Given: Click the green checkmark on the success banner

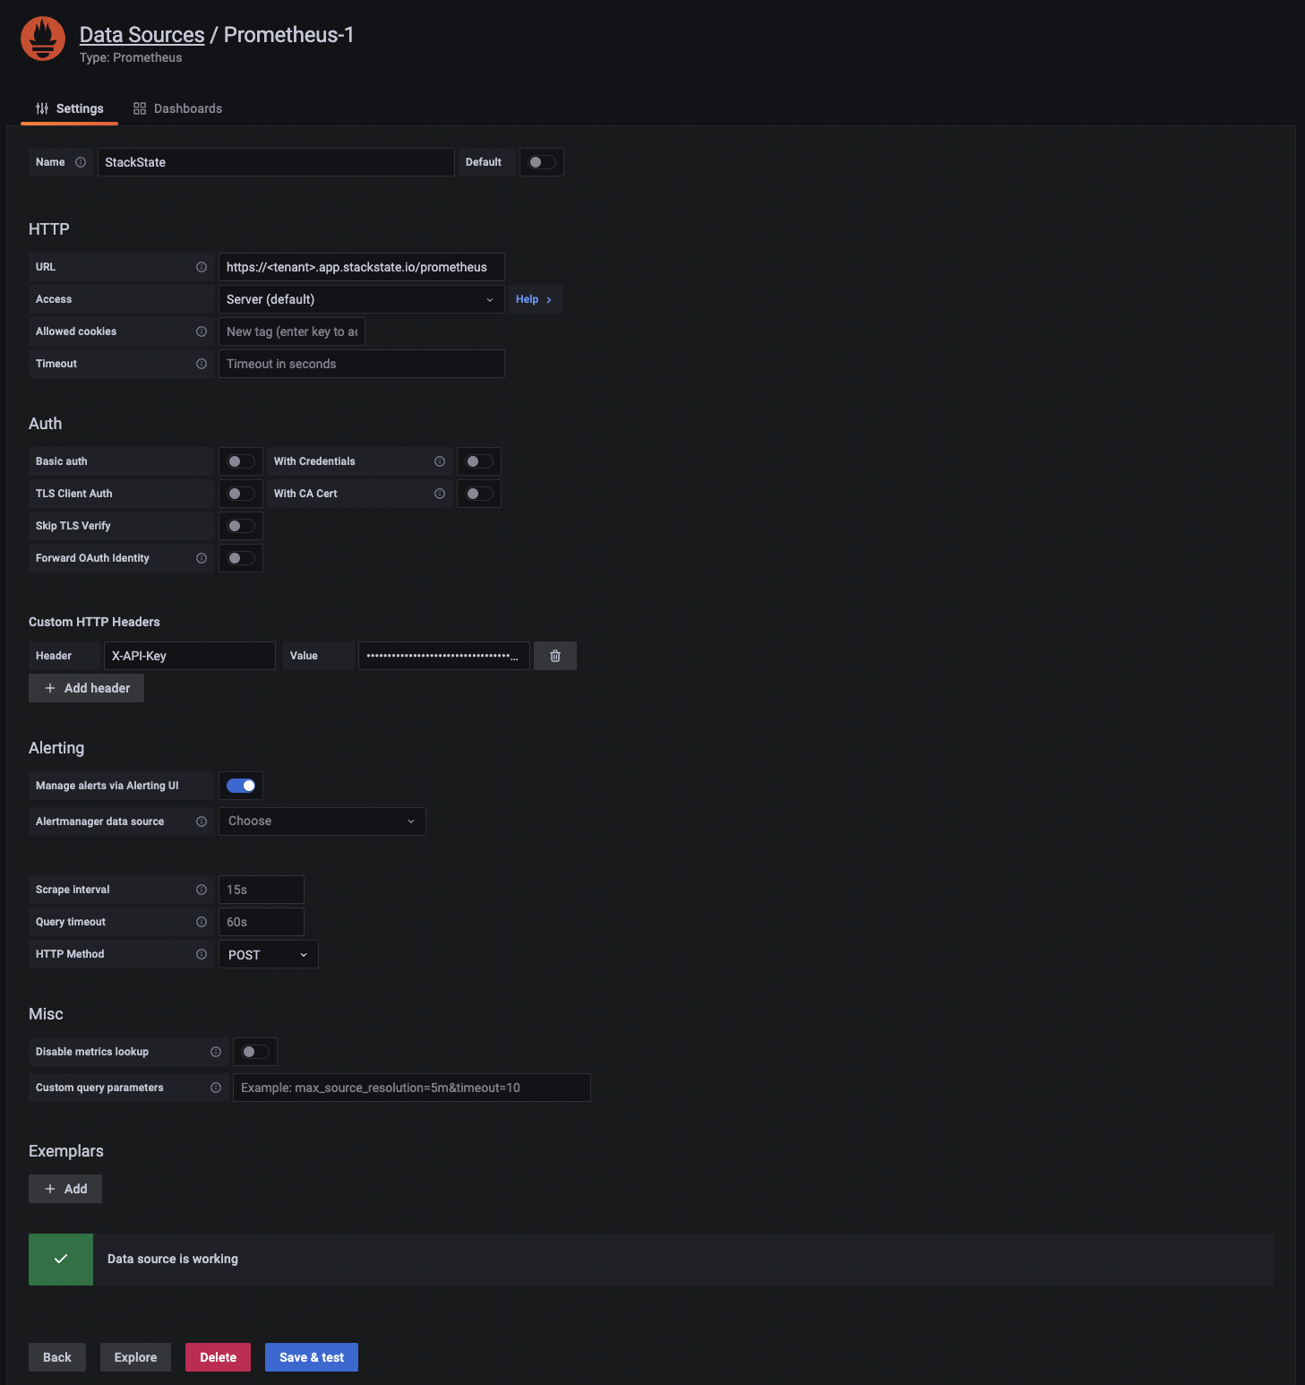Looking at the screenshot, I should 60,1259.
